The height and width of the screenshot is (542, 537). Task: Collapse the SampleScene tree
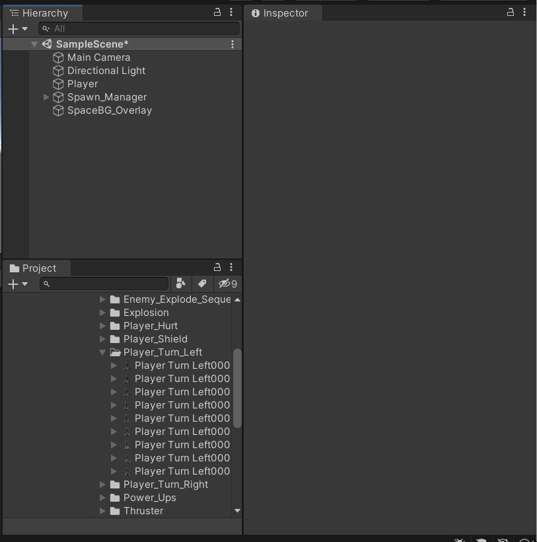pyautogui.click(x=34, y=44)
